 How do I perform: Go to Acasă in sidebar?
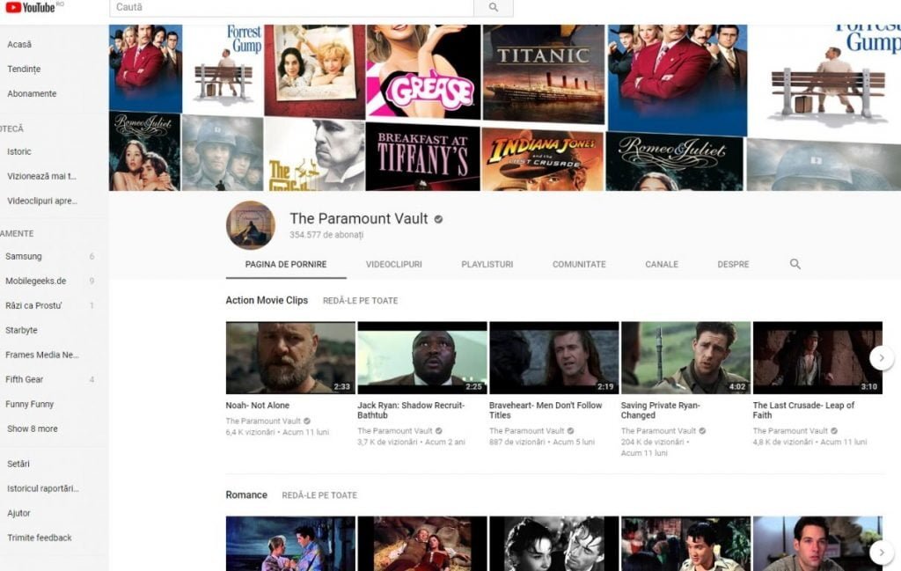point(19,44)
